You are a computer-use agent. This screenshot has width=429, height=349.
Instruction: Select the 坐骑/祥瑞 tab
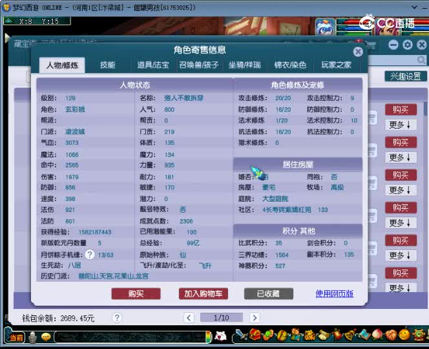pyautogui.click(x=244, y=65)
